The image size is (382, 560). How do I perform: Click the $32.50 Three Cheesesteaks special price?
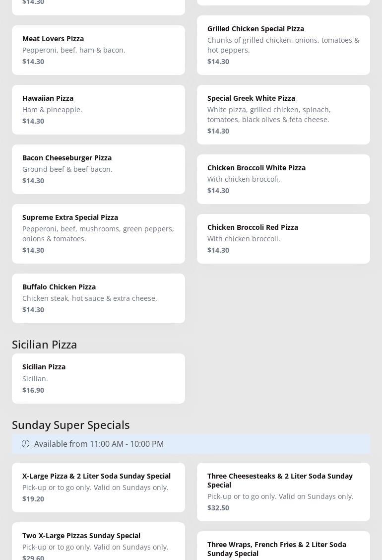pos(218,508)
